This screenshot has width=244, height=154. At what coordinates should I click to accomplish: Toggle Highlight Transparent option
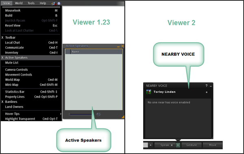coord(31,119)
